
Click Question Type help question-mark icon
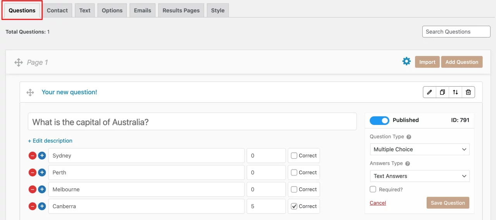click(x=409, y=137)
